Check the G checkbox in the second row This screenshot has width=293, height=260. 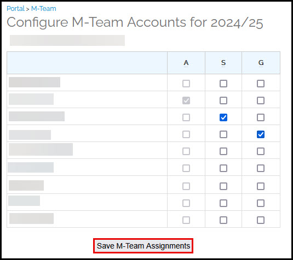point(261,101)
